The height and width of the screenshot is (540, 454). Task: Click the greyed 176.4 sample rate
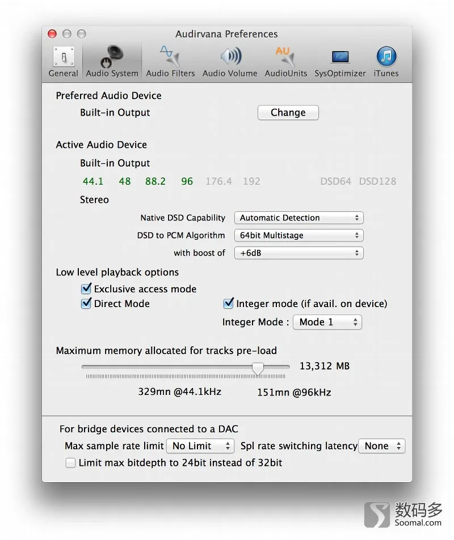pyautogui.click(x=218, y=181)
